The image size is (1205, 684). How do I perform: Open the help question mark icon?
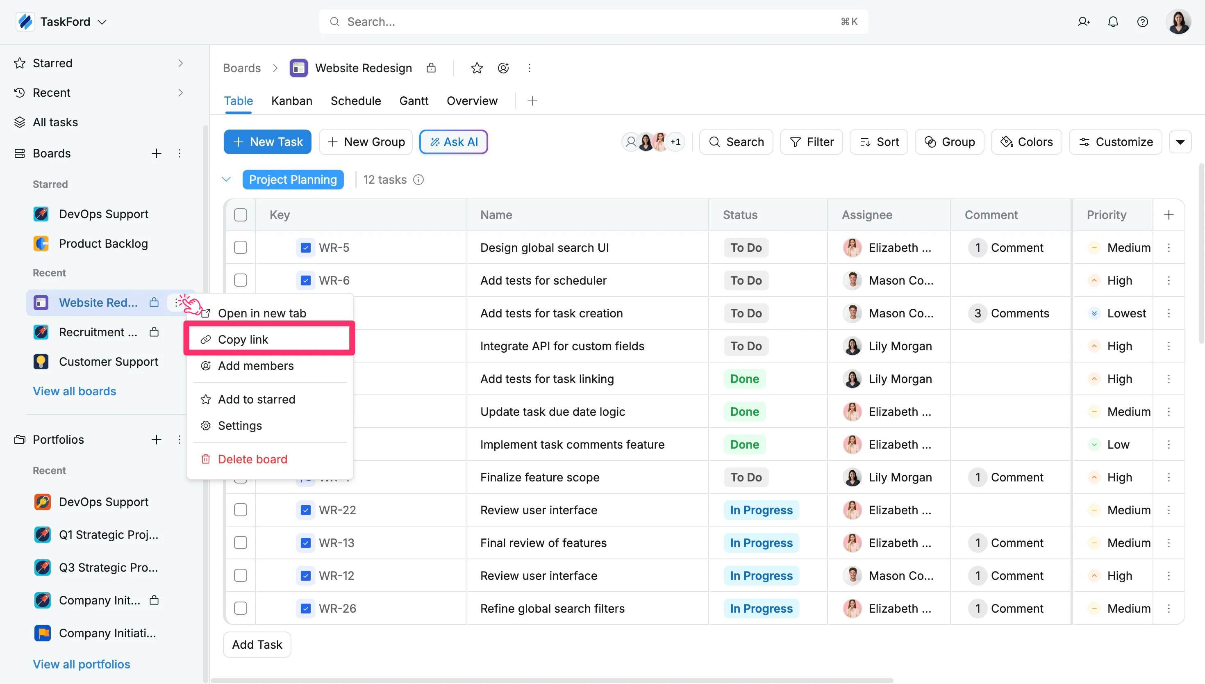tap(1143, 22)
